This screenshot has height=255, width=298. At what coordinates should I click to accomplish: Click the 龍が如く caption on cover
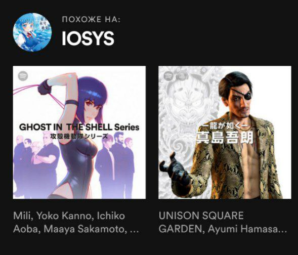tap(225, 125)
